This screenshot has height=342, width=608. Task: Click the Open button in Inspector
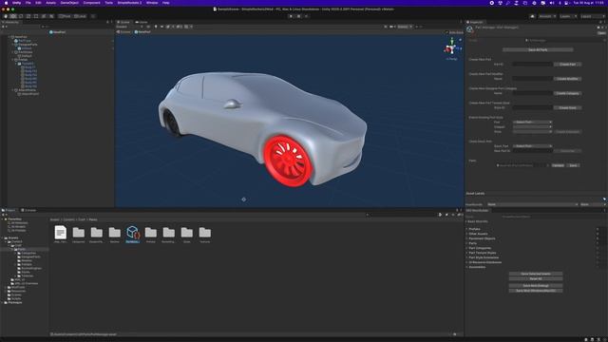(601, 33)
